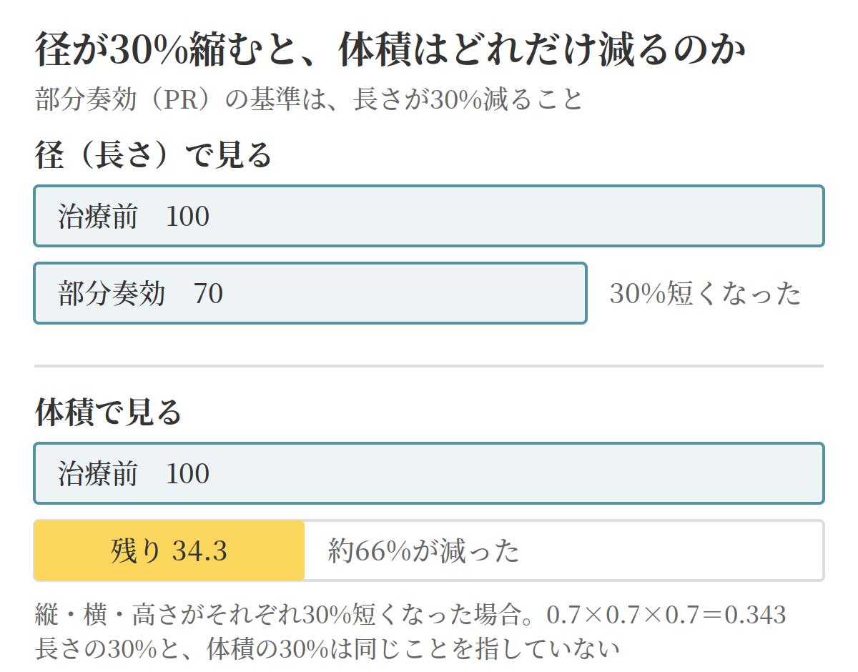858x672 pixels.
Task: Click 治療前 text in the volume bar
Action: (x=97, y=474)
